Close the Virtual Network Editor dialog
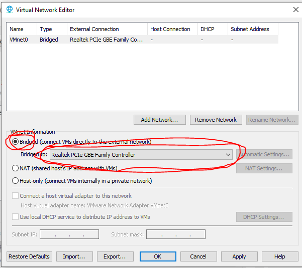This screenshot has width=302, height=268. point(295,10)
